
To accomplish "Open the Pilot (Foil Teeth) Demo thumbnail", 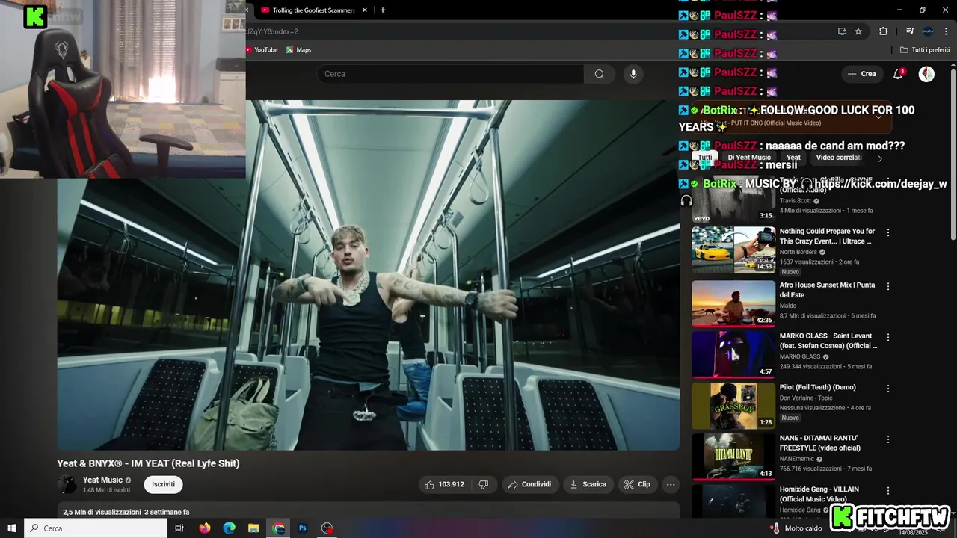I will [x=733, y=406].
